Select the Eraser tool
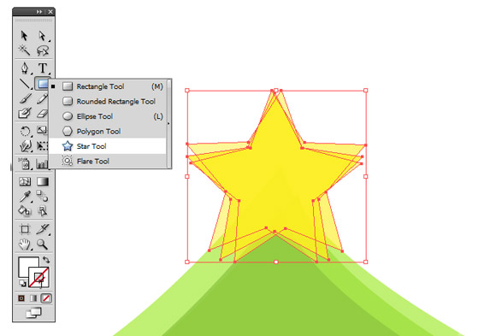The width and height of the screenshot is (496, 336). pos(42,113)
